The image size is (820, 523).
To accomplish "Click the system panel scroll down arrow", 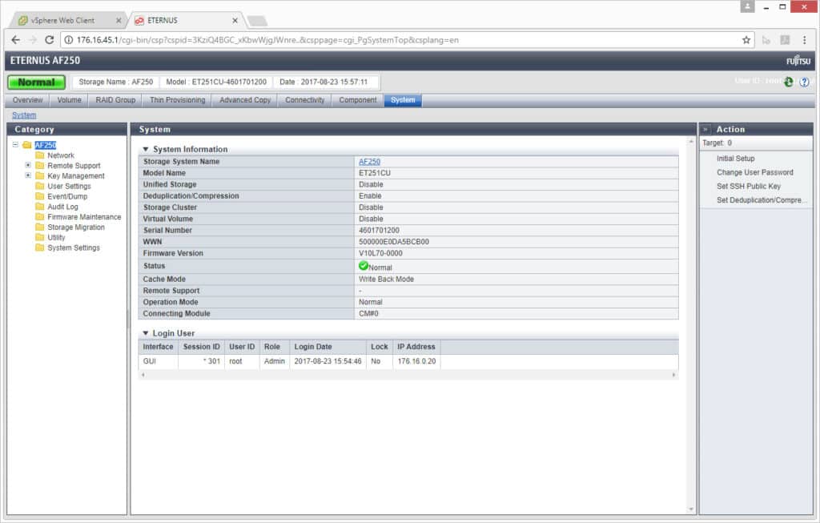I will tap(691, 509).
